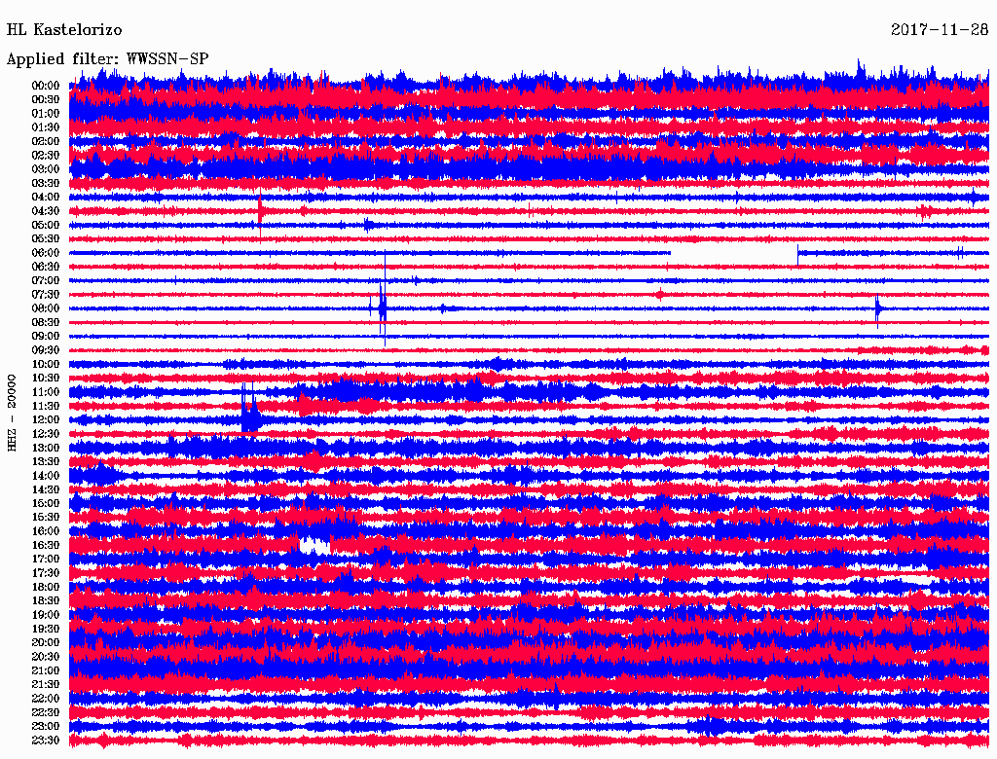Viewport: 997px width, 759px height.
Task: Select the 08:00 row time label
Action: pyautogui.click(x=46, y=308)
